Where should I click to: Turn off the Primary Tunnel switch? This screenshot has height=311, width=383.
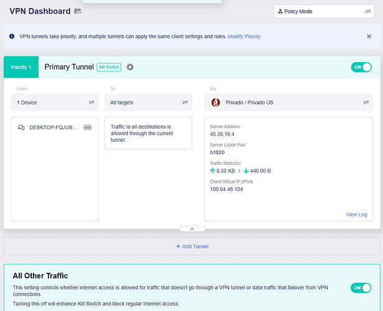[361, 67]
